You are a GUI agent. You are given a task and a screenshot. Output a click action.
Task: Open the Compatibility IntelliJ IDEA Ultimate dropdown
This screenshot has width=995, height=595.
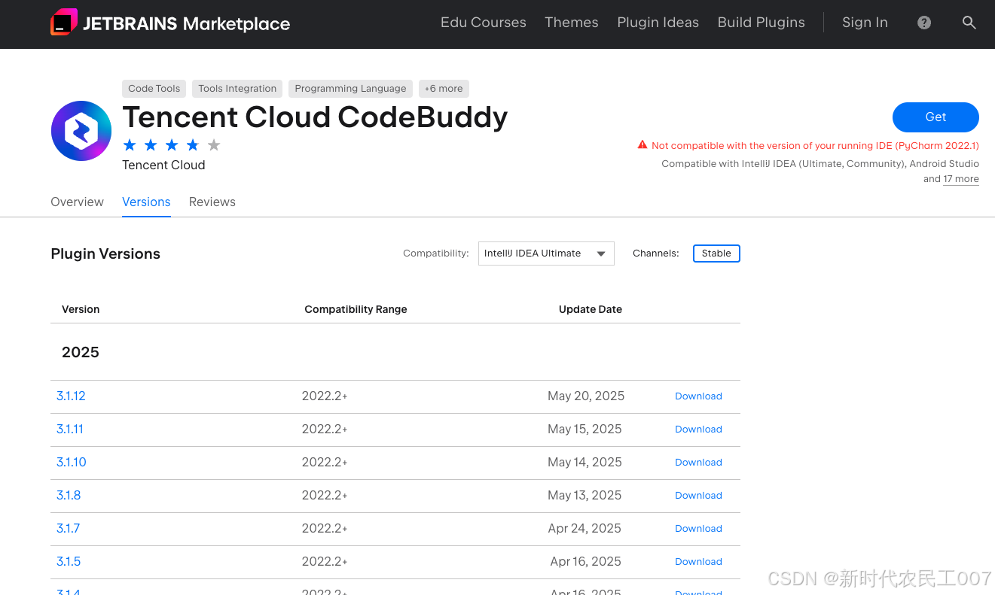click(x=546, y=253)
